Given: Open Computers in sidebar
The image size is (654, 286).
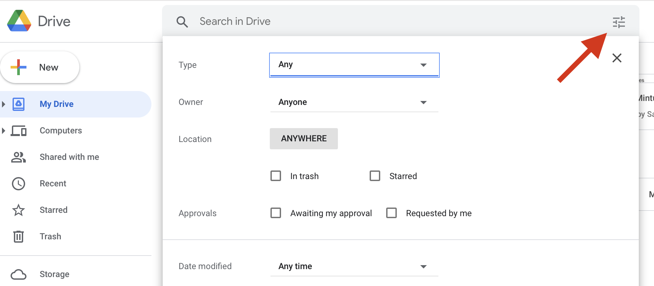Looking at the screenshot, I should tap(76, 131).
